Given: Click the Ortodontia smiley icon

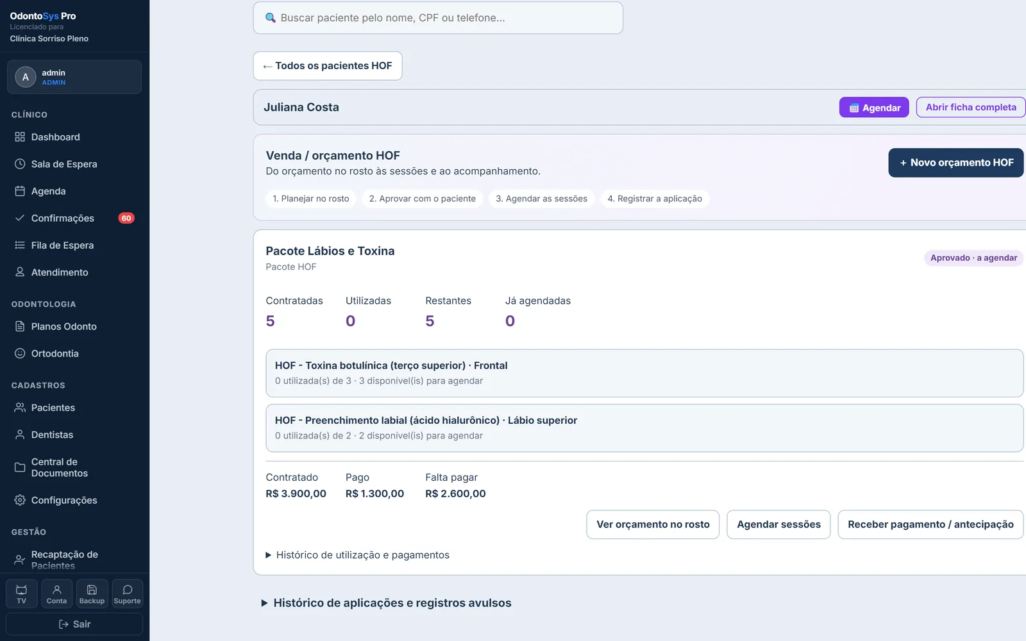Looking at the screenshot, I should [20, 353].
